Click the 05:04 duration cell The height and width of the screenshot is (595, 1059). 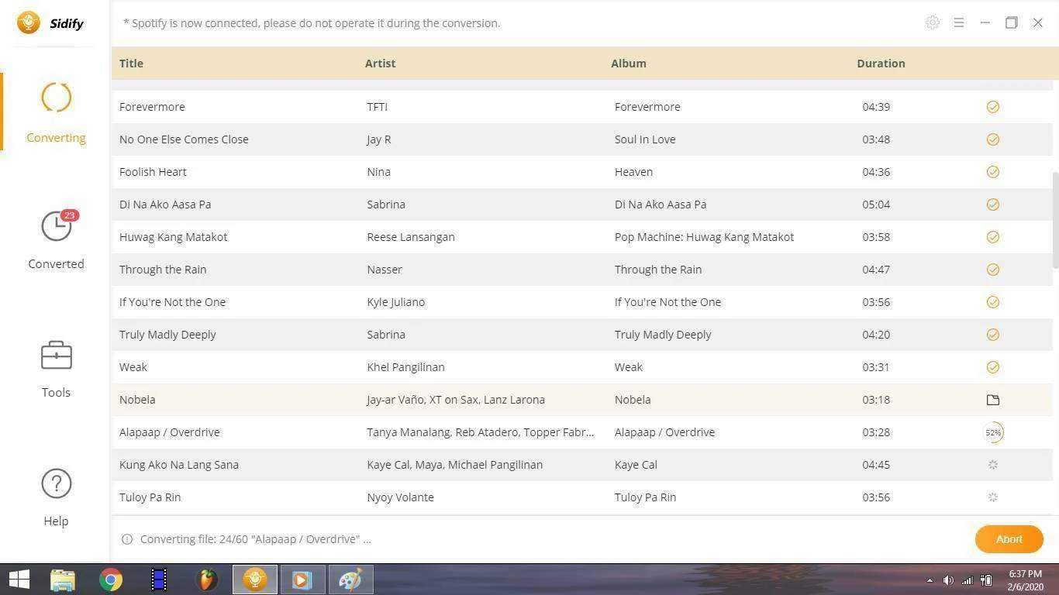pyautogui.click(x=876, y=205)
